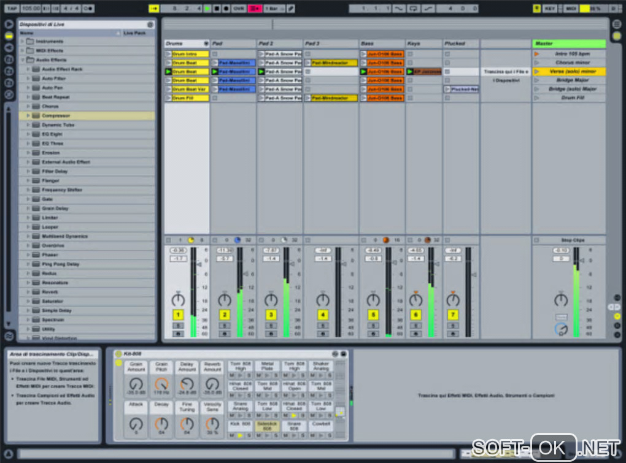The height and width of the screenshot is (463, 626).
Task: Click the Master track pan knob
Action: pyautogui.click(x=561, y=299)
